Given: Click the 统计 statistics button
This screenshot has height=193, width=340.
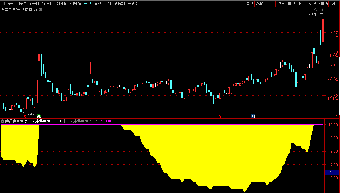Looking at the screenshot, I should point(281,4).
